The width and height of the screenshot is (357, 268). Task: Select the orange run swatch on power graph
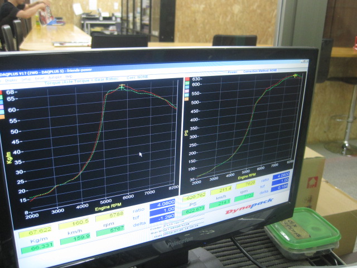pyautogui.click(x=187, y=99)
